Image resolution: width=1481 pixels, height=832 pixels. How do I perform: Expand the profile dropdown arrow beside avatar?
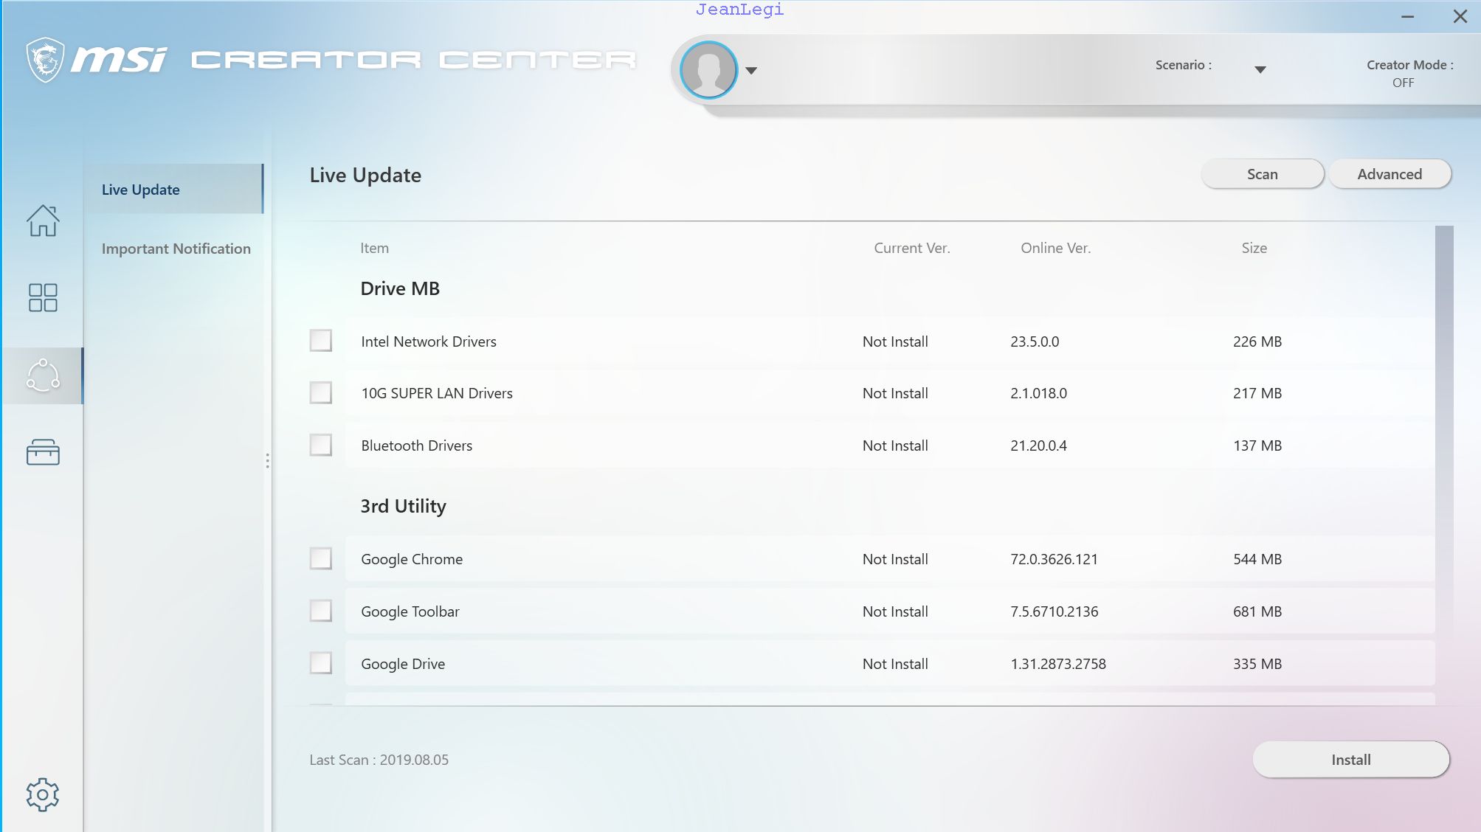[x=751, y=71]
